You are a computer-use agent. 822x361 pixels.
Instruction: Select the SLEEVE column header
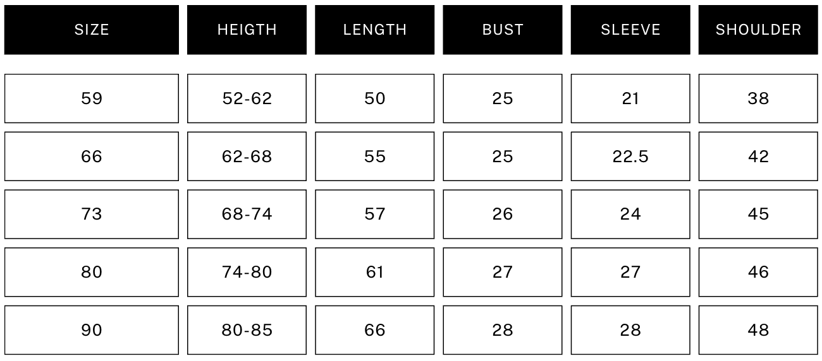[x=630, y=30]
